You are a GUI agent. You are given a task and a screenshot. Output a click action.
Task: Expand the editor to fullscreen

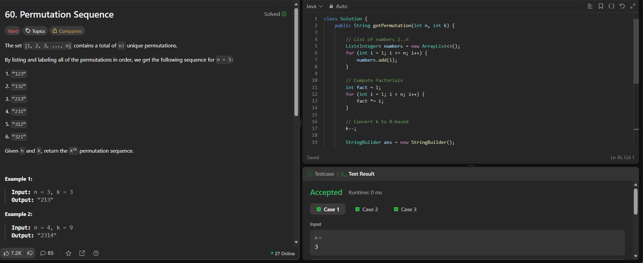point(633,6)
